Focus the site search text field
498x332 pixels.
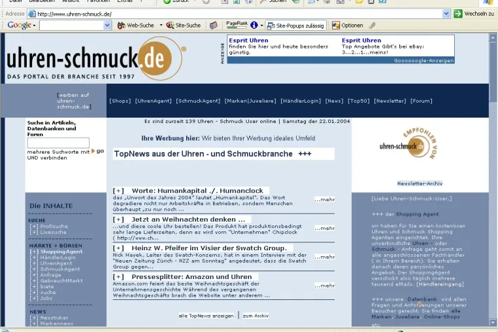(58, 143)
